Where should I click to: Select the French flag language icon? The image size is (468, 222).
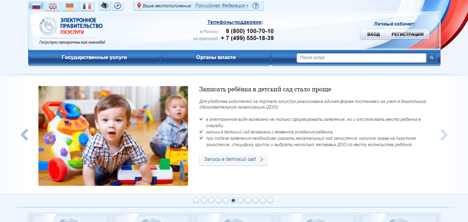87,6
